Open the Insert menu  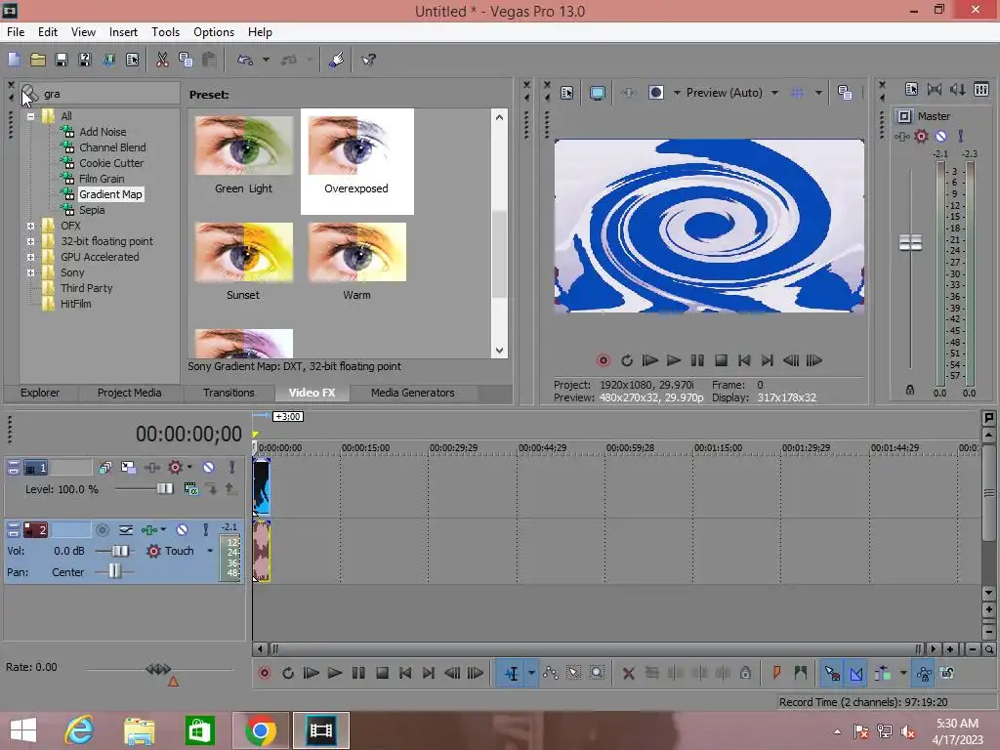pyautogui.click(x=123, y=32)
